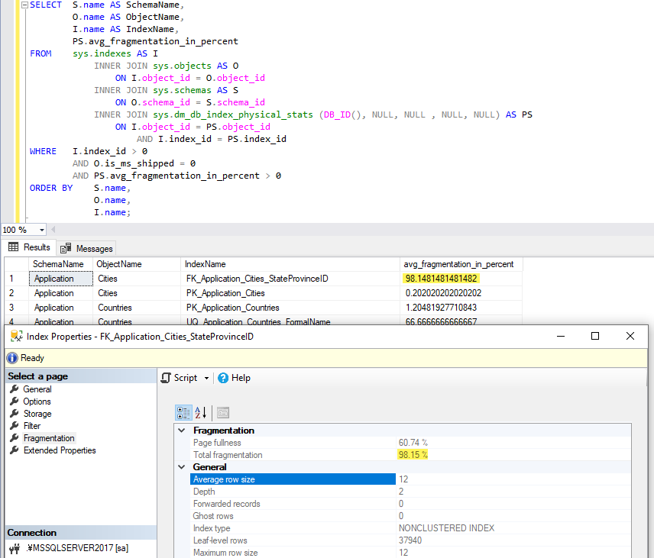Click the server connection icon
This screenshot has width=654, height=558.
[15, 547]
